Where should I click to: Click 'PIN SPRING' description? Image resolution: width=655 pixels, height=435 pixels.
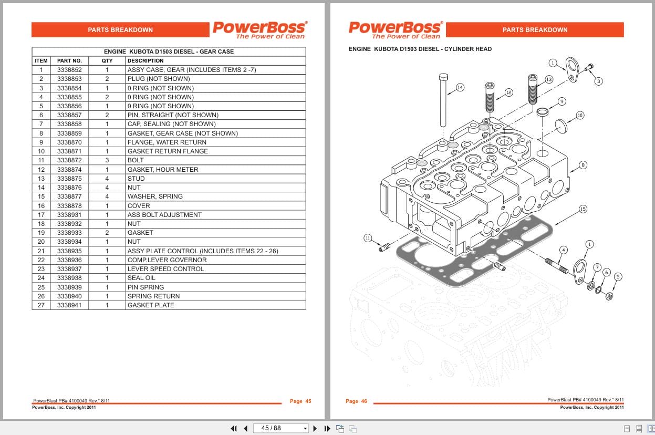145,287
